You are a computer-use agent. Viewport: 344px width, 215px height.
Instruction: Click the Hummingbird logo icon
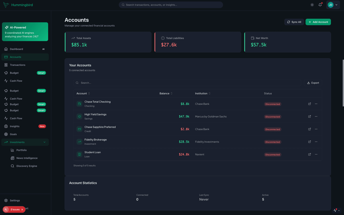[6, 5]
